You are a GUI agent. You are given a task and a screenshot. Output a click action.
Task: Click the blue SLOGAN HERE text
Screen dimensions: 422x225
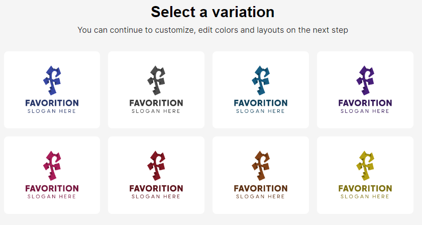click(52, 111)
